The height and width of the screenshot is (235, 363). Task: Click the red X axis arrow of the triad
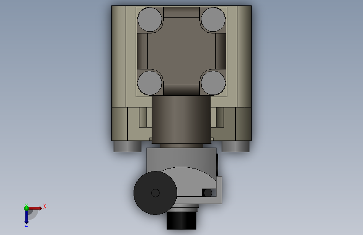[x=35, y=208]
